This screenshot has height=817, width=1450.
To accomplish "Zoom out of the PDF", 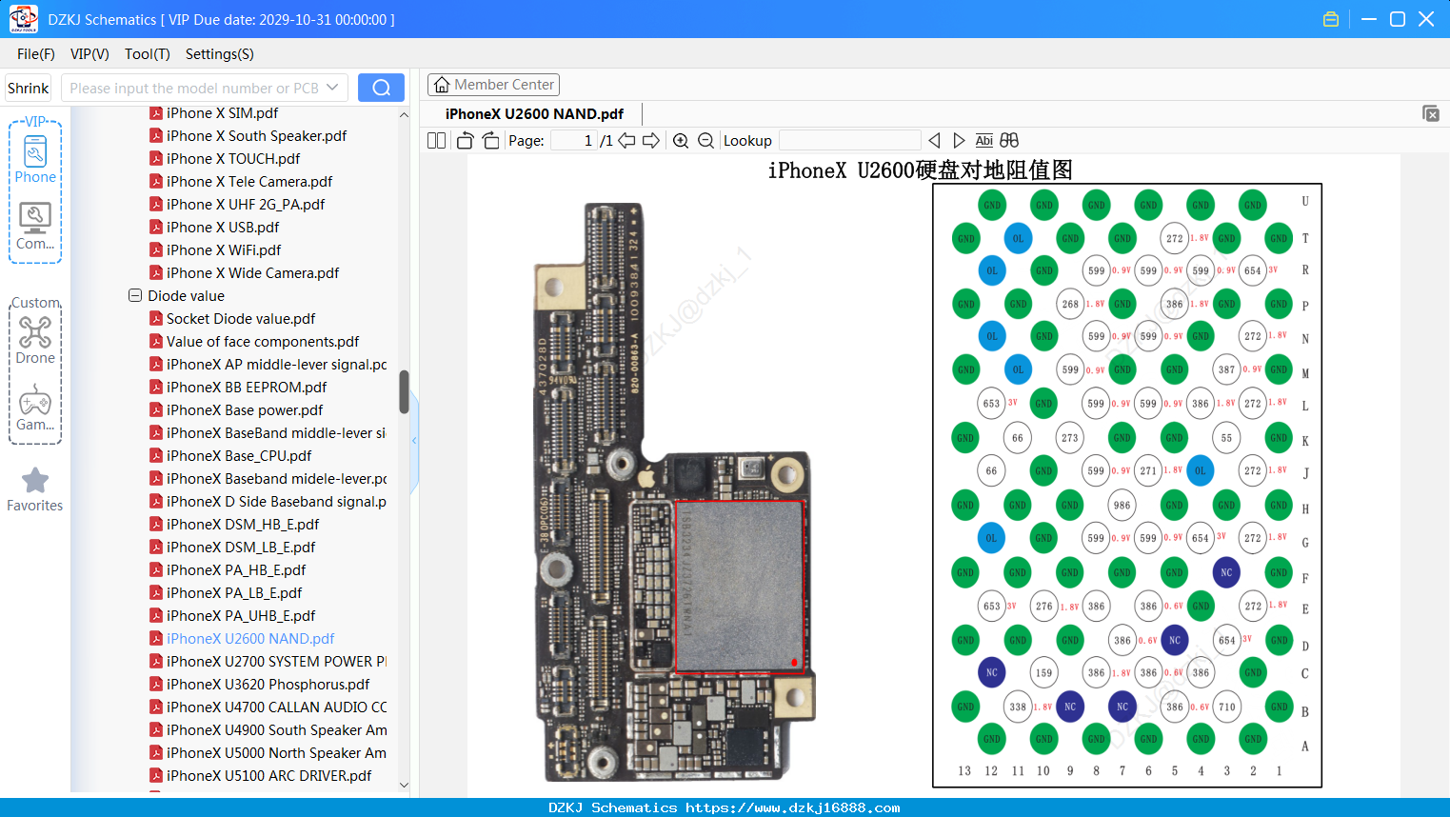I will pyautogui.click(x=705, y=141).
